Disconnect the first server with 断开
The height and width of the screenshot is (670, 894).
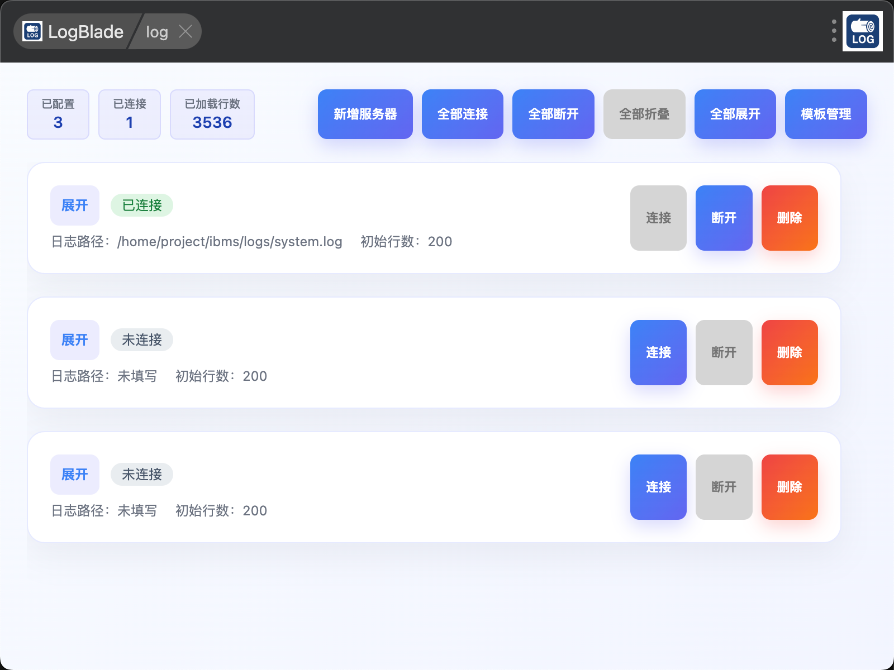click(x=724, y=218)
